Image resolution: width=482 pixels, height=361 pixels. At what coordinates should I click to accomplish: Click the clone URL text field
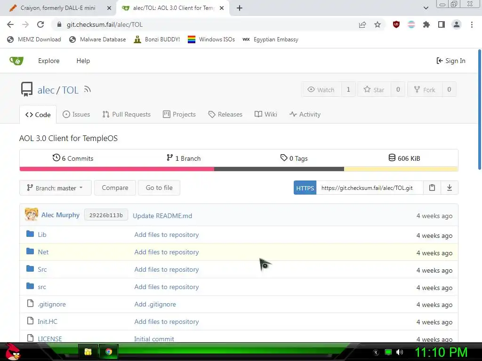[370, 188]
